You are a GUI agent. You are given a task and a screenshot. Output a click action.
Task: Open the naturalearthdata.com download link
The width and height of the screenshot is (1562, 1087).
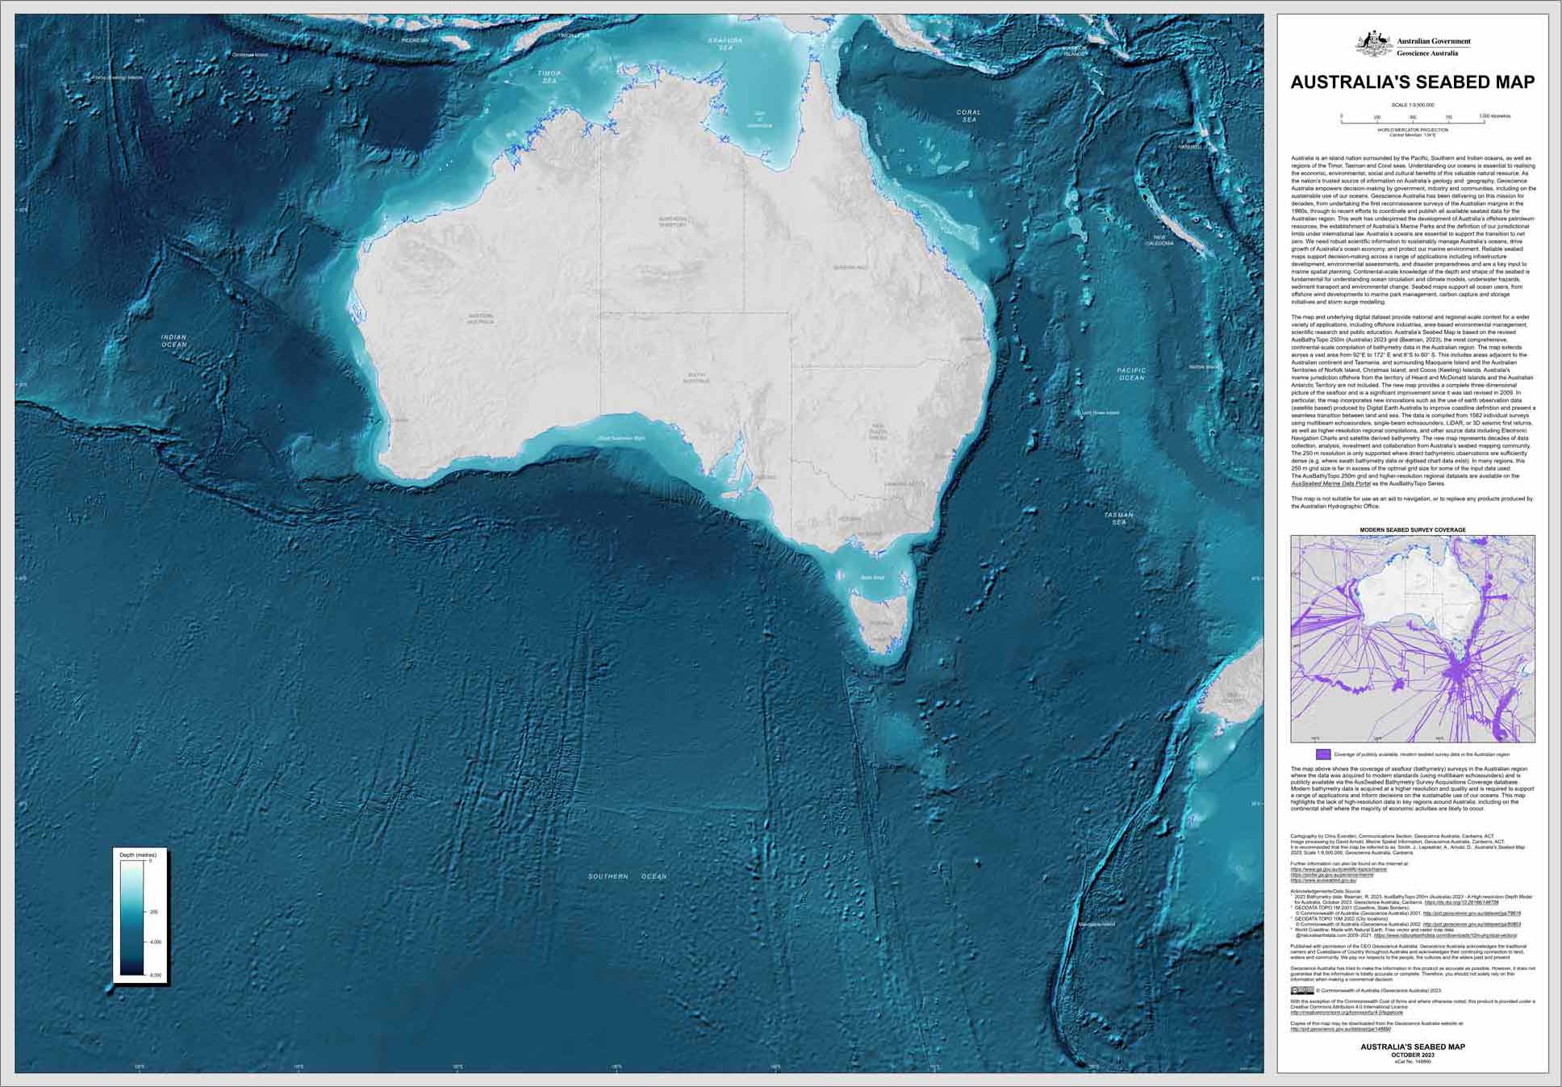coord(1445,935)
